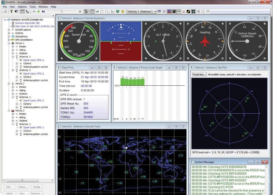Collapse the Vehicle 2 tree node

tap(9, 84)
